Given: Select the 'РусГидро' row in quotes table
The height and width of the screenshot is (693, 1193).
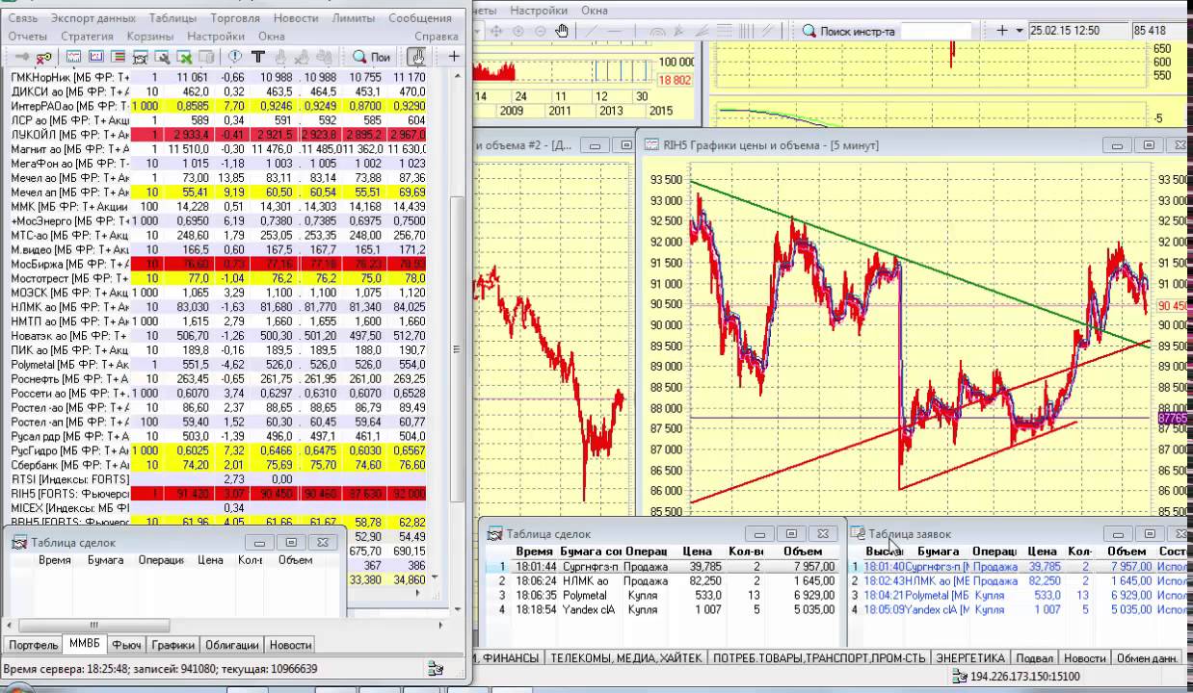Looking at the screenshot, I should (218, 450).
